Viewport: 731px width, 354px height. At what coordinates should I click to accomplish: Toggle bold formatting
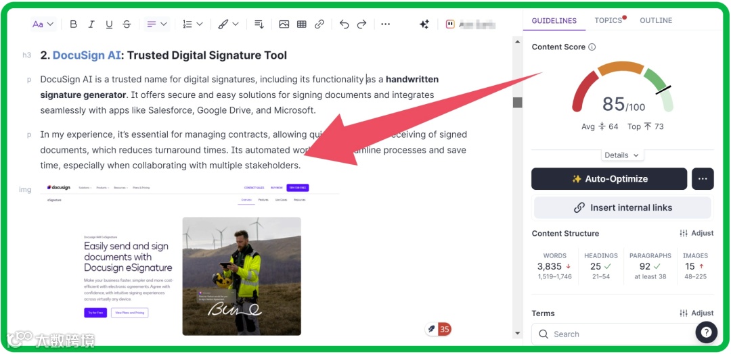[73, 24]
